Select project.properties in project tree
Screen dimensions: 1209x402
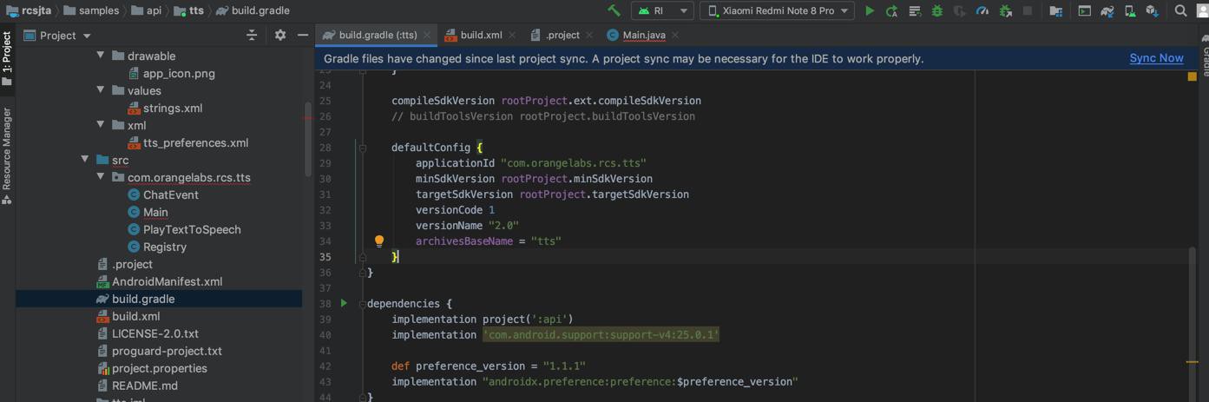point(159,368)
